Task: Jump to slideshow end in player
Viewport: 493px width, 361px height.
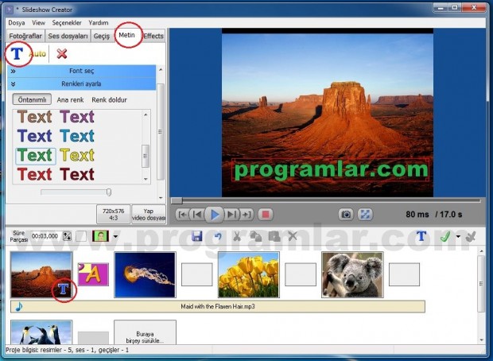Action: (x=246, y=215)
